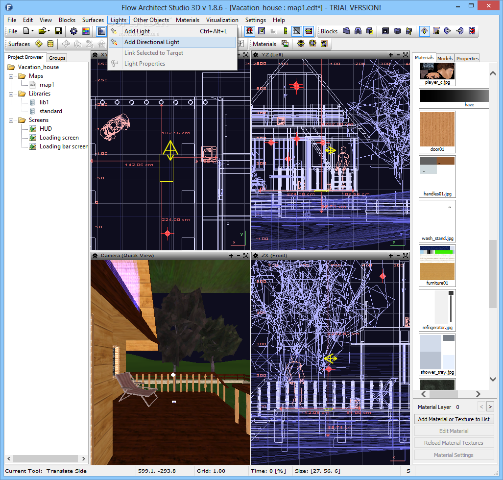The height and width of the screenshot is (480, 503).
Task: Zoom out the ZX (Front) viewport
Action: (x=398, y=256)
